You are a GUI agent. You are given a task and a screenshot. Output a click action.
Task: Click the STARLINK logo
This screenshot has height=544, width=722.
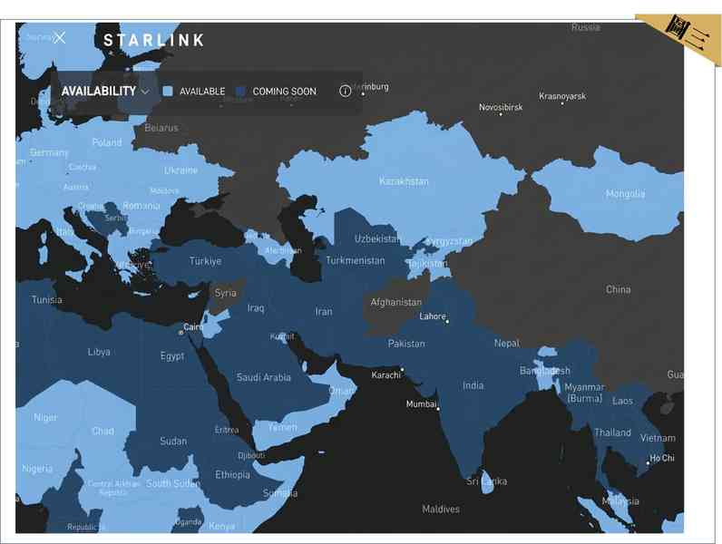[154, 41]
